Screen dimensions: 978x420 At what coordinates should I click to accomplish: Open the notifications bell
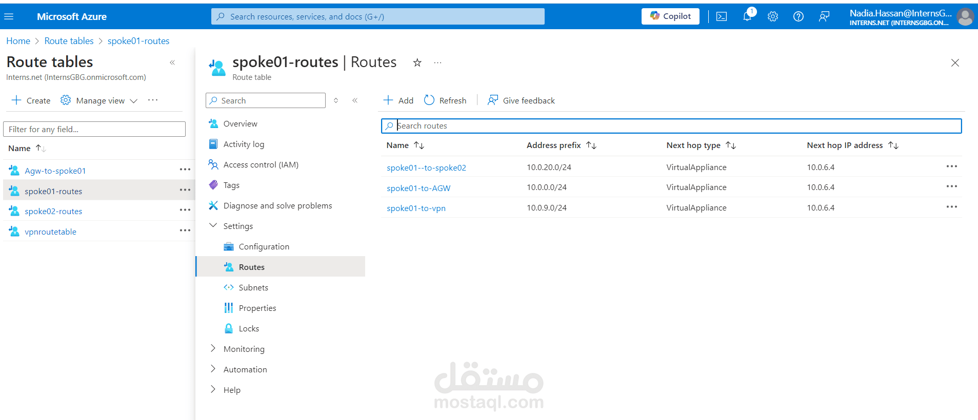(748, 16)
